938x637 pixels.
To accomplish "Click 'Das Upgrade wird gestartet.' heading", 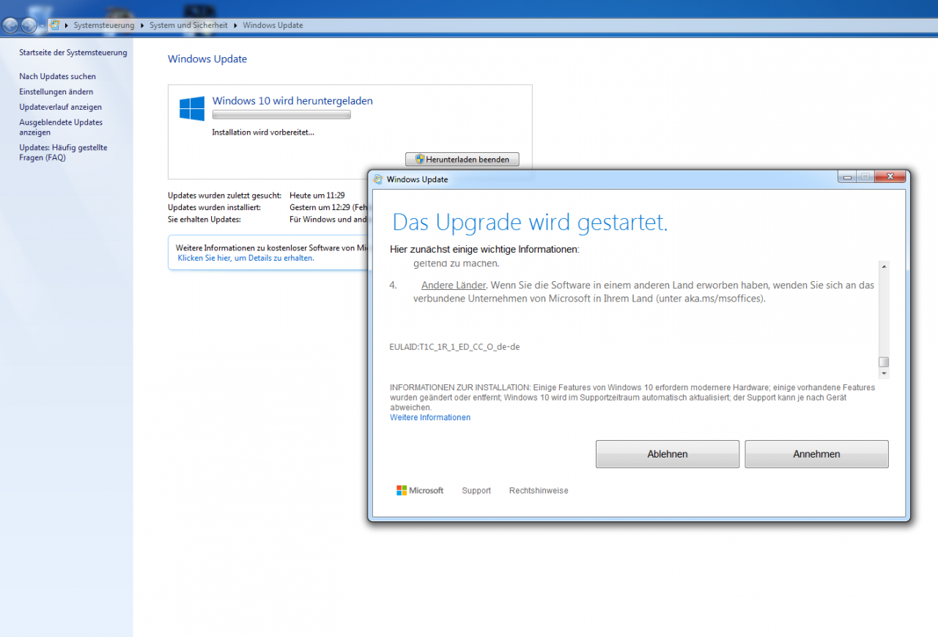I will click(530, 223).
